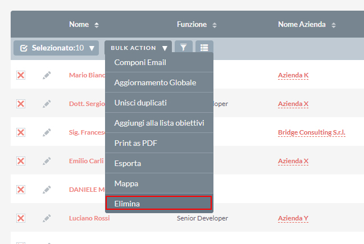The width and height of the screenshot is (364, 244).
Task: Untick the Luciano Rossi row checkbox
Action: pos(21,218)
